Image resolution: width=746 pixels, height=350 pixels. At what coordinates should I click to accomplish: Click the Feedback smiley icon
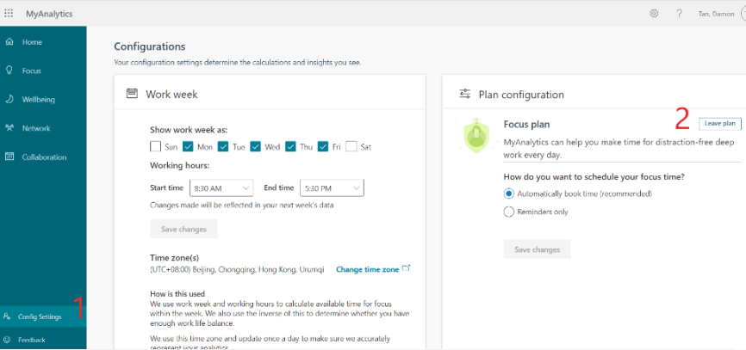[x=7, y=340]
